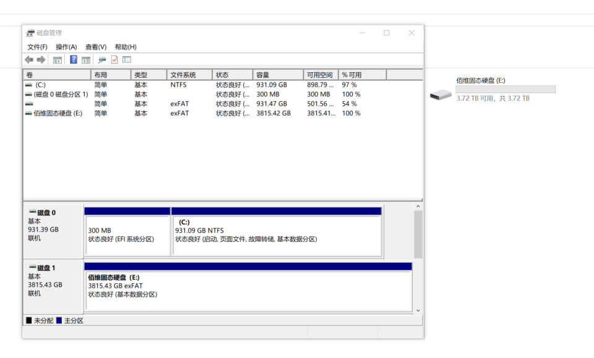The height and width of the screenshot is (358, 594).
Task: Minimize the 磁盘管理 window
Action: tap(363, 33)
